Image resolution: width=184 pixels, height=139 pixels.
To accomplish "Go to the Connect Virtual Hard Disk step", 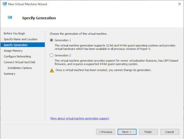I will [x=20, y=62].
